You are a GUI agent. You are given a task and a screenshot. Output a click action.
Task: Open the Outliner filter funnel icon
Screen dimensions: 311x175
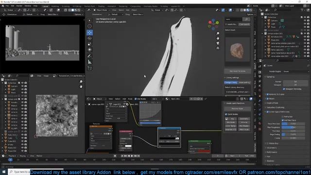click(302, 10)
